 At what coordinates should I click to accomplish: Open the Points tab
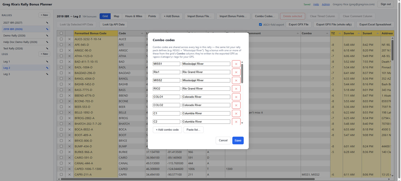(152, 16)
